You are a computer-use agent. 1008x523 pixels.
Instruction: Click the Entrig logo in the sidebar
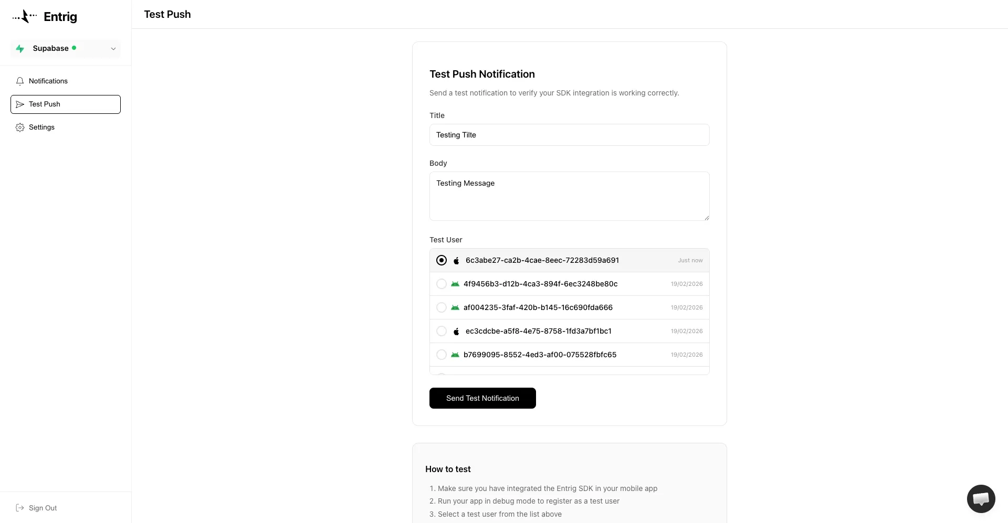pos(24,16)
